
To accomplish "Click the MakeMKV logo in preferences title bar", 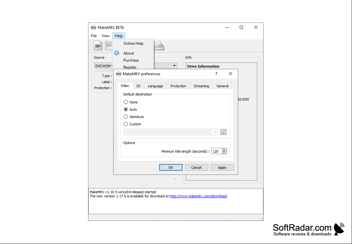I will 119,74.
